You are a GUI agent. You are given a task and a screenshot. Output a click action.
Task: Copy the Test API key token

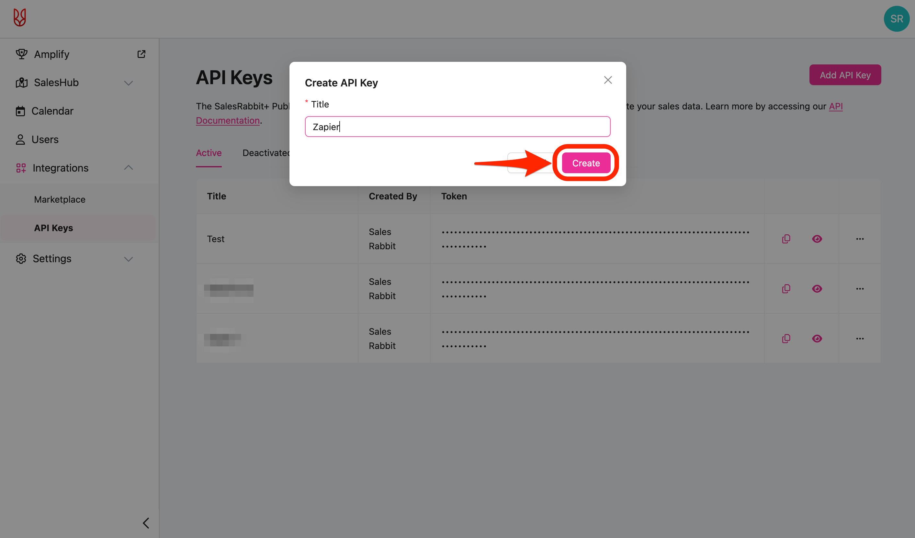786,239
